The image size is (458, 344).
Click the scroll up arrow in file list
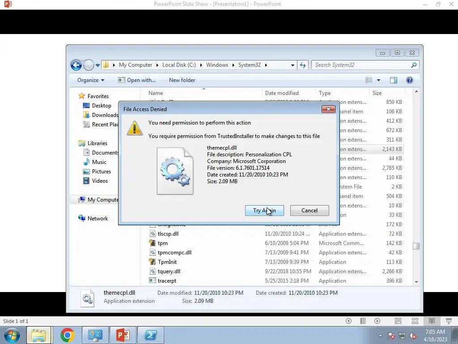coord(416,91)
